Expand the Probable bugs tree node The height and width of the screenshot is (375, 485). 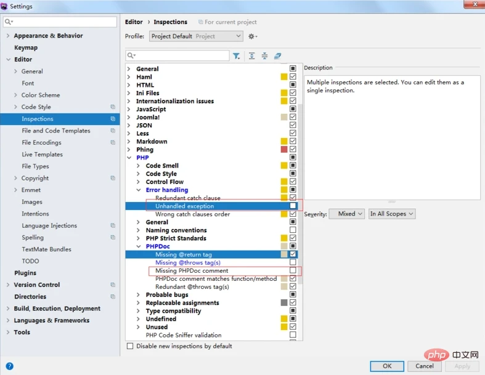point(139,295)
